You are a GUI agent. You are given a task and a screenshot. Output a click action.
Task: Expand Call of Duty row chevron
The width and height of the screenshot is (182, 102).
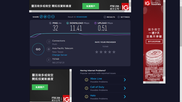coord(125,88)
